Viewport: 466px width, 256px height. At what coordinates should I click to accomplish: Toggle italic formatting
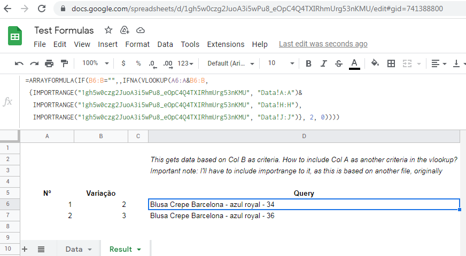pos(324,63)
